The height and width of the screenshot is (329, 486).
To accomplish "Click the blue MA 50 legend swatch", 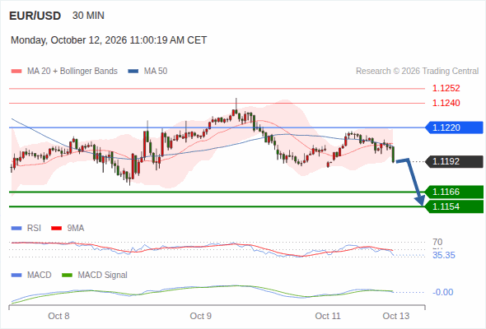I will pos(133,72).
